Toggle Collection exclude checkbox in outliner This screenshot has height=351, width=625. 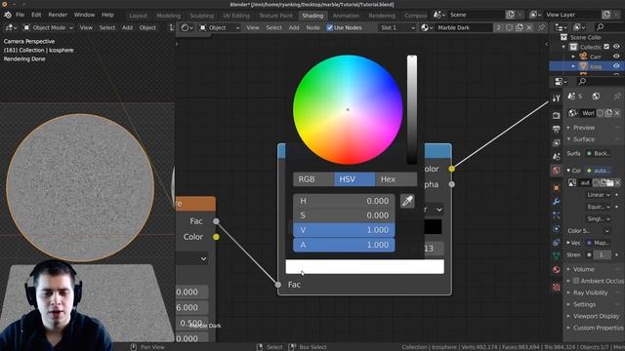click(x=606, y=47)
